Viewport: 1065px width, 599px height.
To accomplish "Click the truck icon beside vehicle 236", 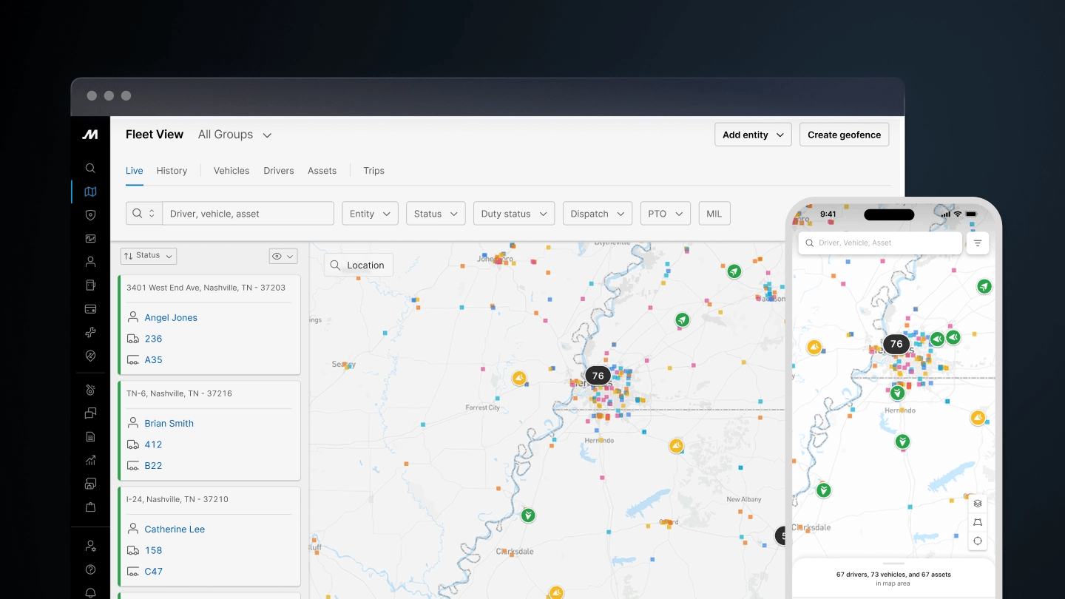I will (133, 339).
